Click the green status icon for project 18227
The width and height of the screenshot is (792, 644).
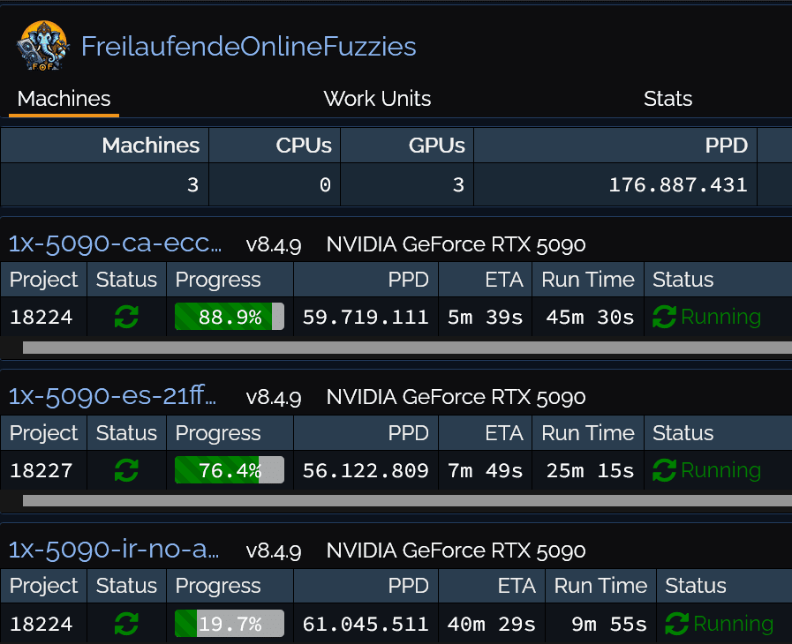[126, 471]
